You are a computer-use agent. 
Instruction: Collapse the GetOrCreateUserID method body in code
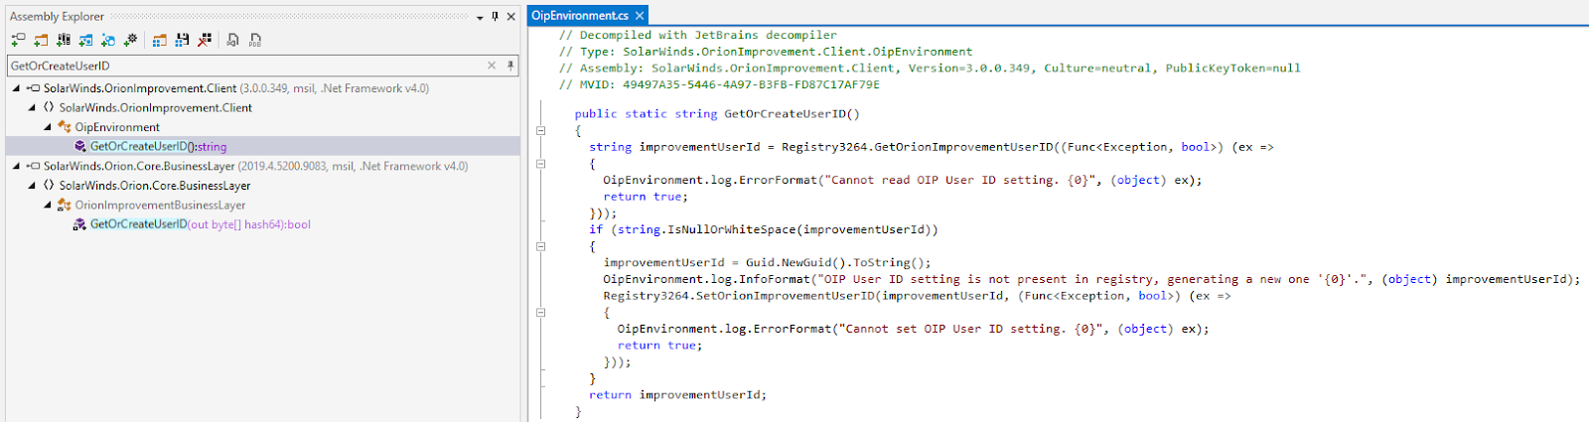tap(541, 130)
